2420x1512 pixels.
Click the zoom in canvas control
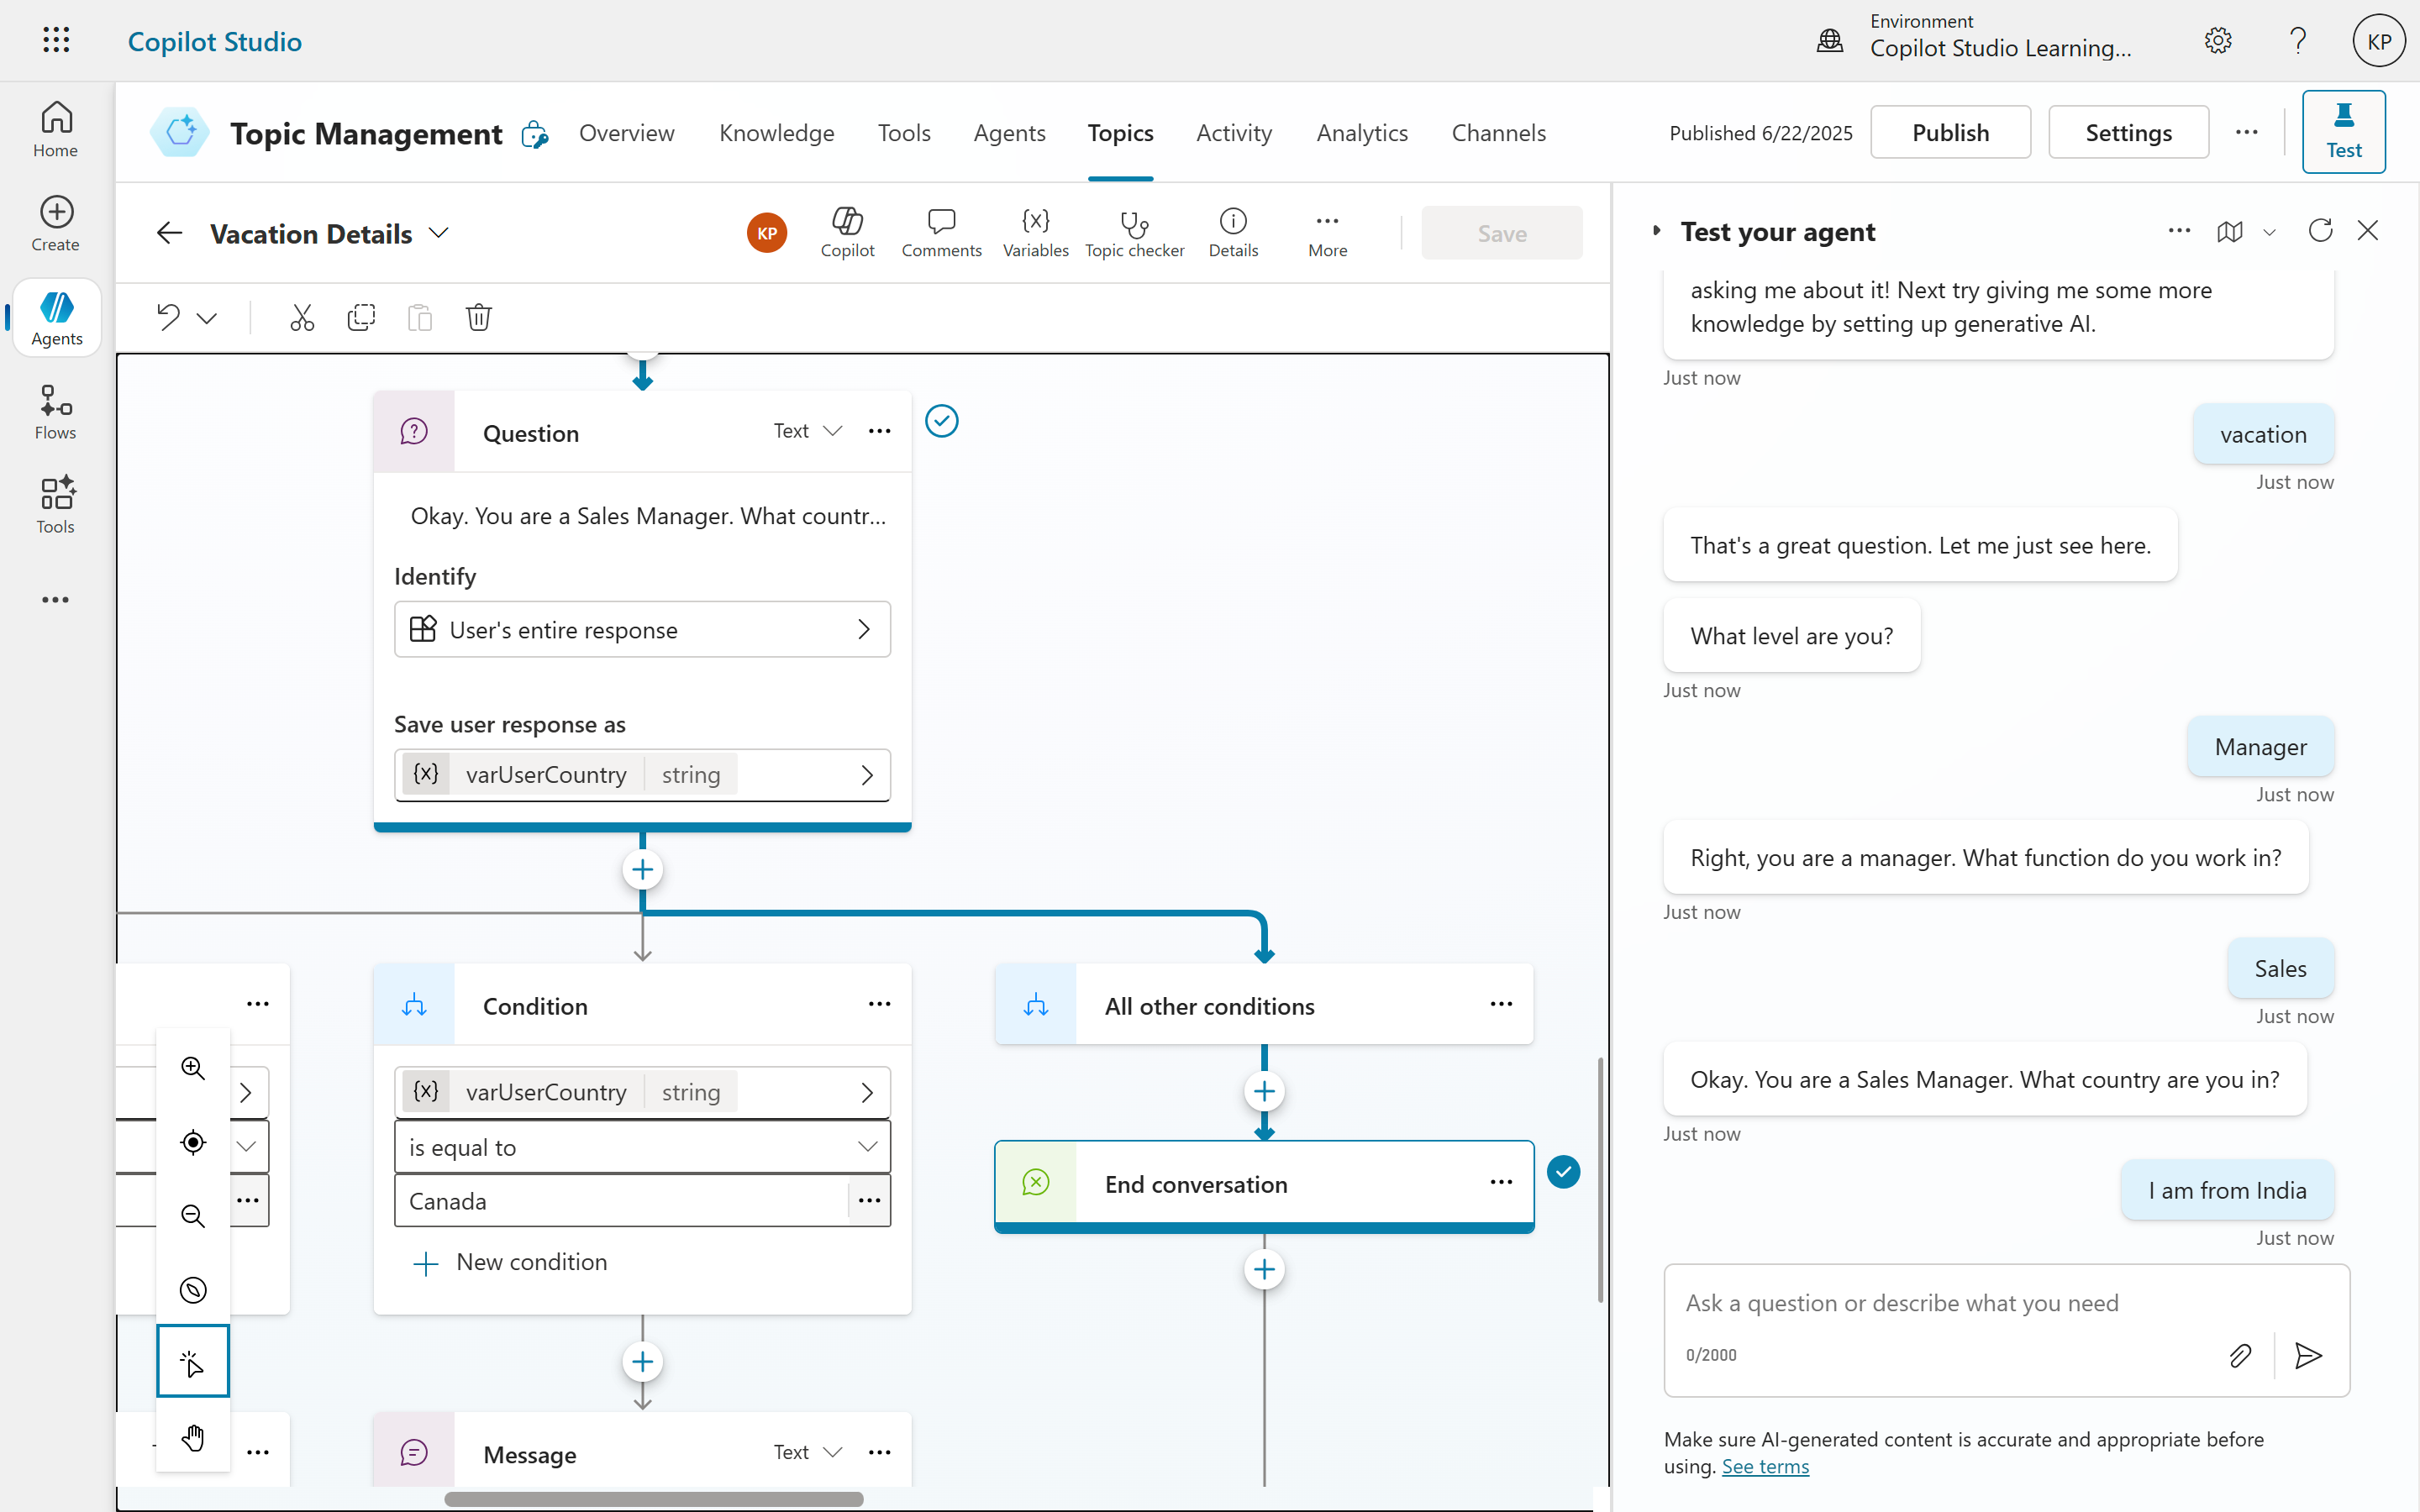(193, 1068)
